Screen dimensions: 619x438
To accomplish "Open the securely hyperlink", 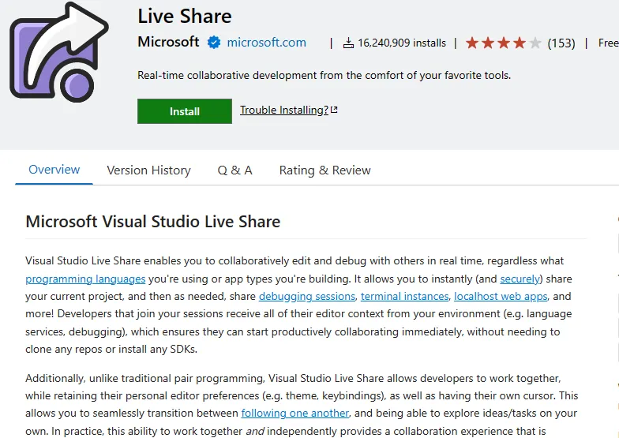I will 520,279.
